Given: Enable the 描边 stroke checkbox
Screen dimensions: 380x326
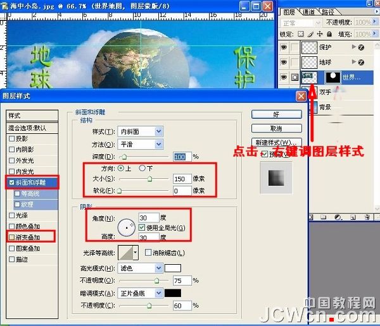Looking at the screenshot, I should pyautogui.click(x=11, y=259).
